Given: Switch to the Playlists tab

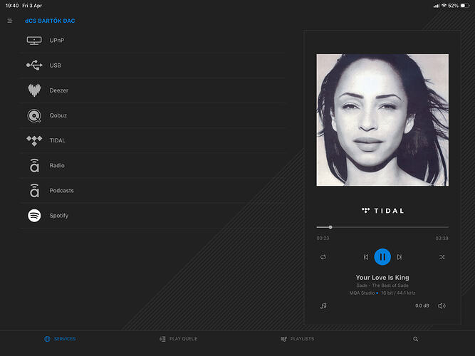Looking at the screenshot, I should 297,339.
